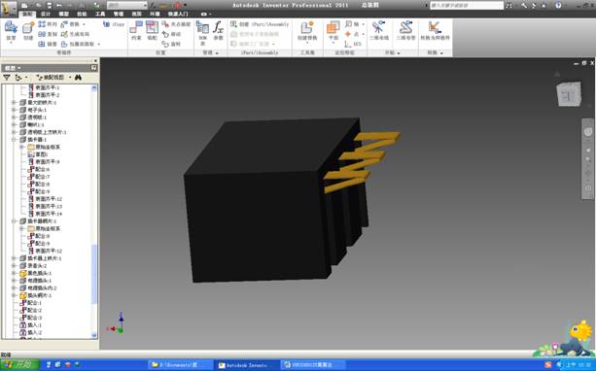Switch to the 视图 ribbon tab
The image size is (596, 371).
(137, 14)
